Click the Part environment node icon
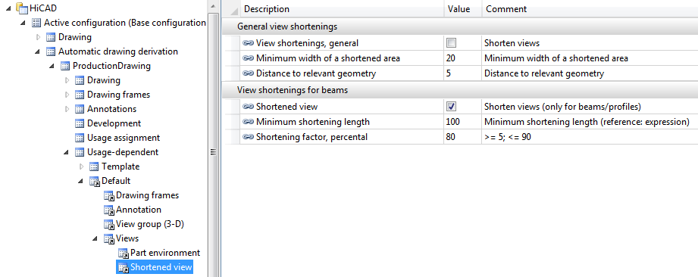 point(124,254)
